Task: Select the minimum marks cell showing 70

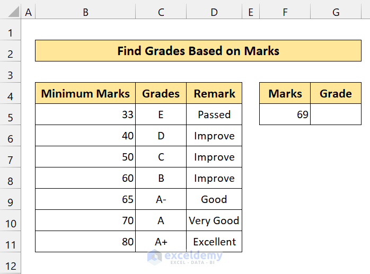Action: pos(85,220)
